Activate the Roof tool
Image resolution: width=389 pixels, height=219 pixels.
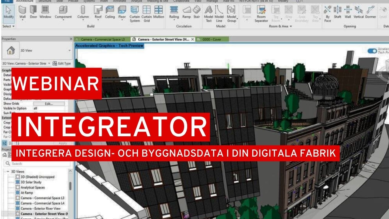tap(98, 13)
